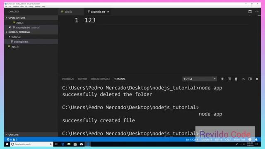Viewport: 265px width, 149px height.
Task: Open the Terminal menu
Action: pyautogui.click(x=38, y=7)
